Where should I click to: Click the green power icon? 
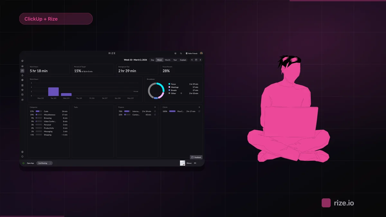[x=23, y=163]
